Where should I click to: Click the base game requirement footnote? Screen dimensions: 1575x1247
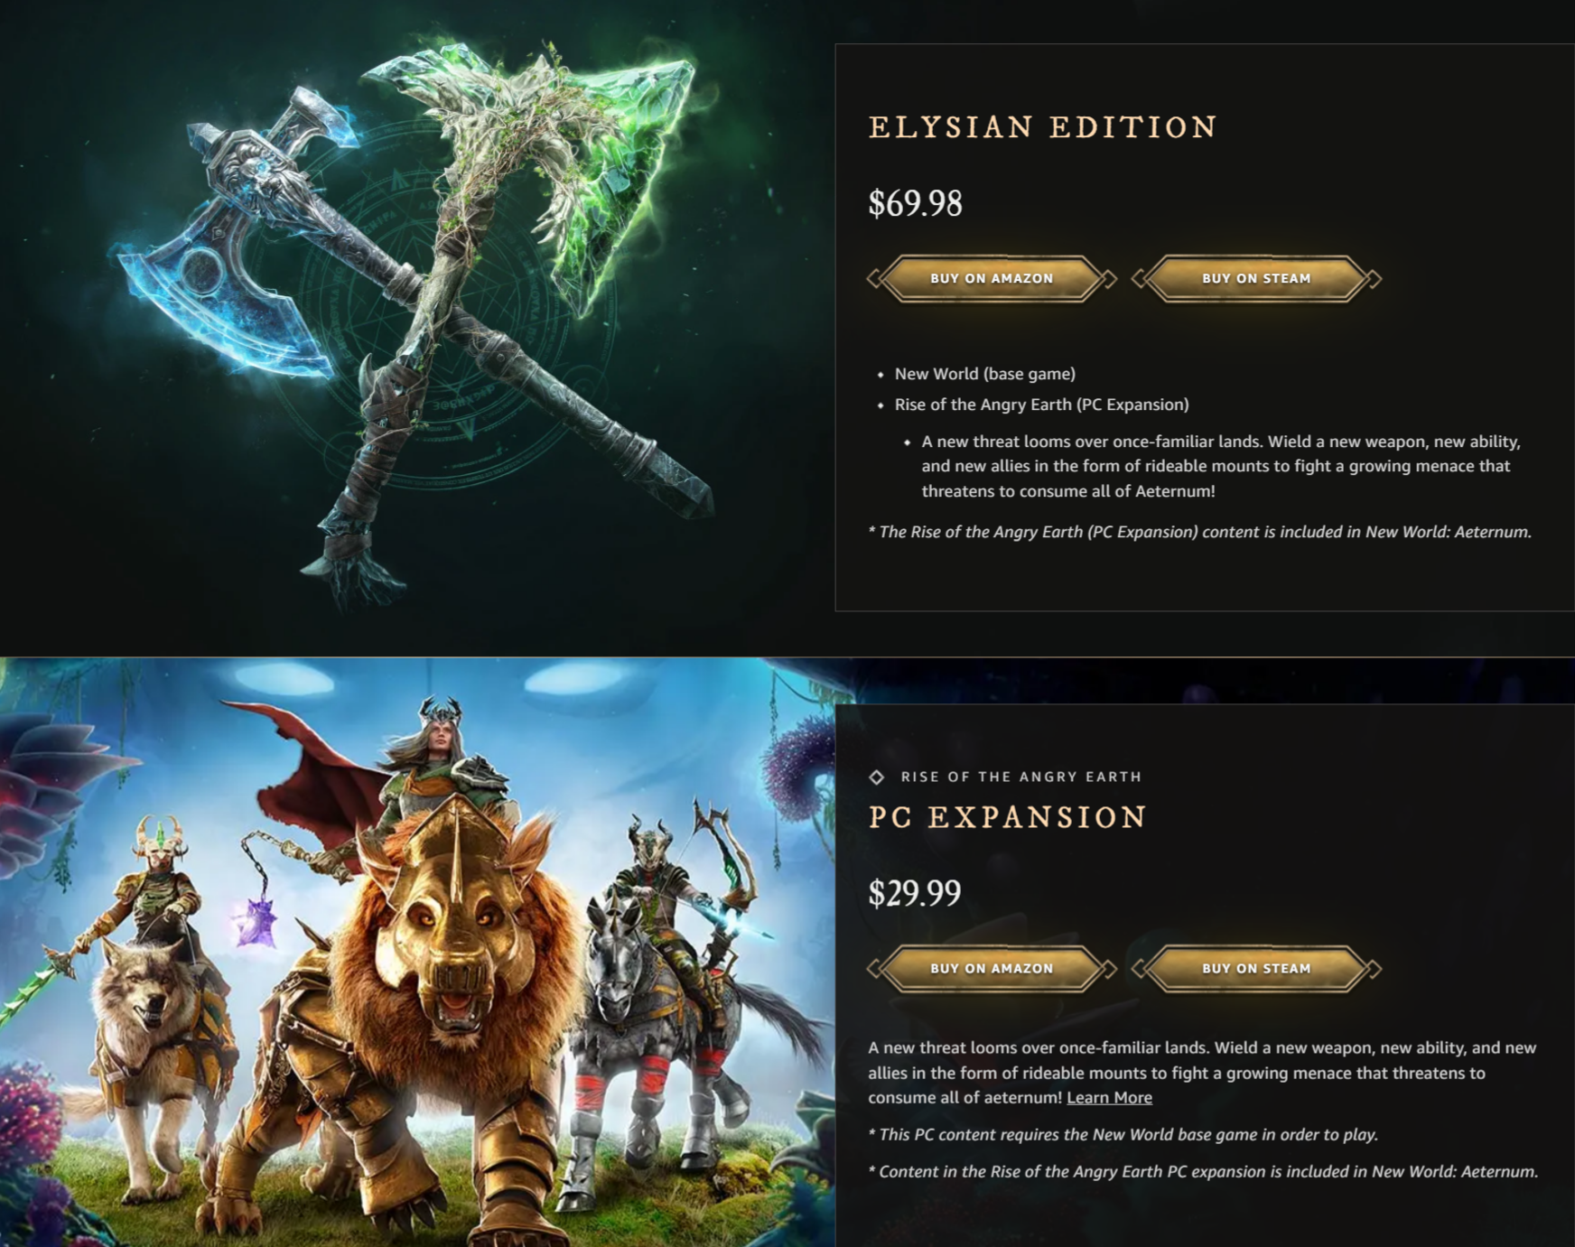point(1123,1135)
